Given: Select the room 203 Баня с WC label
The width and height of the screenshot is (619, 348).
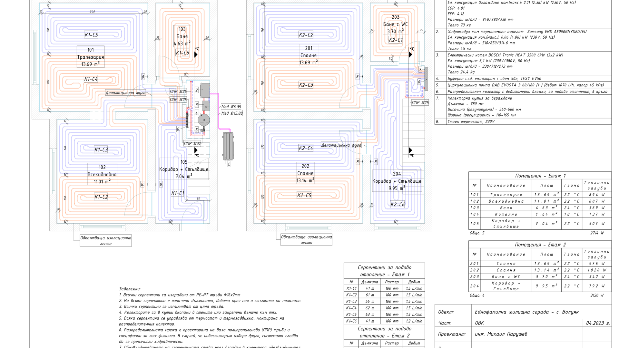Looking at the screenshot, I should pyautogui.click(x=396, y=24).
